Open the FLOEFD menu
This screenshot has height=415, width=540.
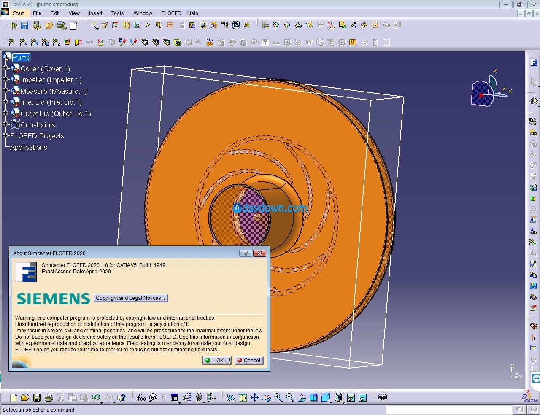171,13
